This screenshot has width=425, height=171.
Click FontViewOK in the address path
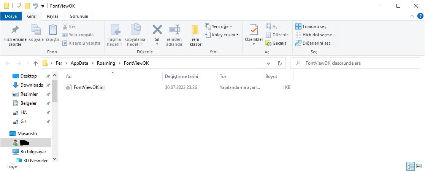(x=136, y=63)
